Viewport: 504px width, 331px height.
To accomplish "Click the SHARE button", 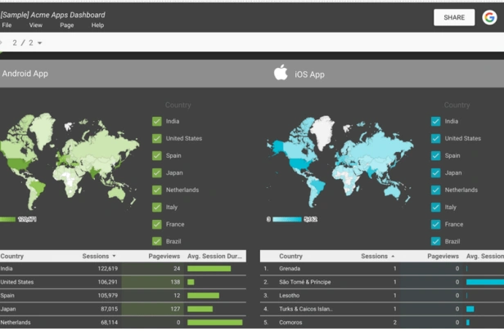I will pyautogui.click(x=454, y=17).
